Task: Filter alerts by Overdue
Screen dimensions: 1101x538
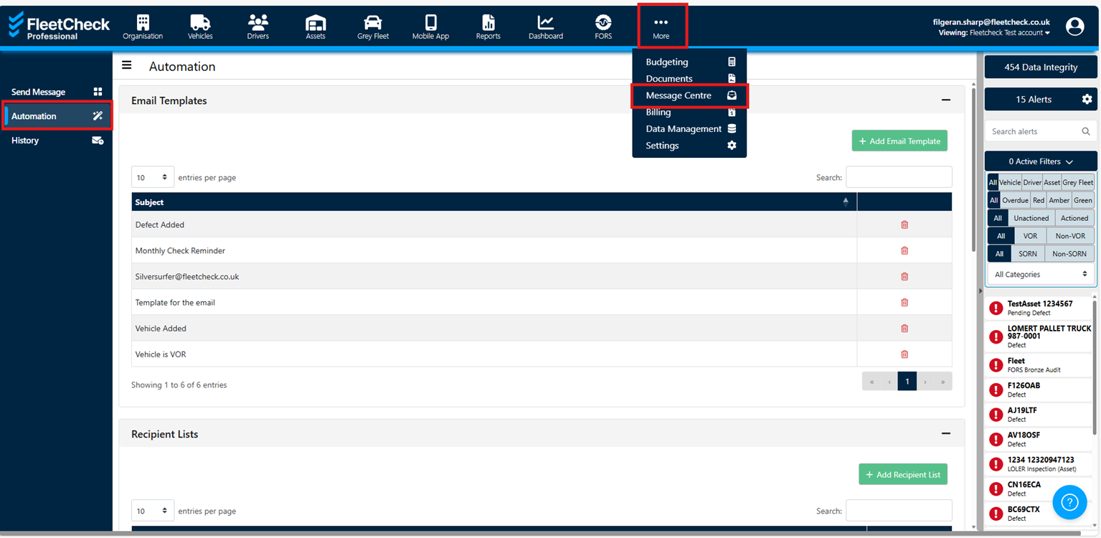Action: (x=1015, y=200)
